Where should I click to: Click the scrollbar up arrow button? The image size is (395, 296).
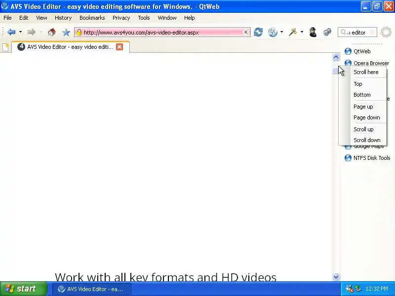336,57
